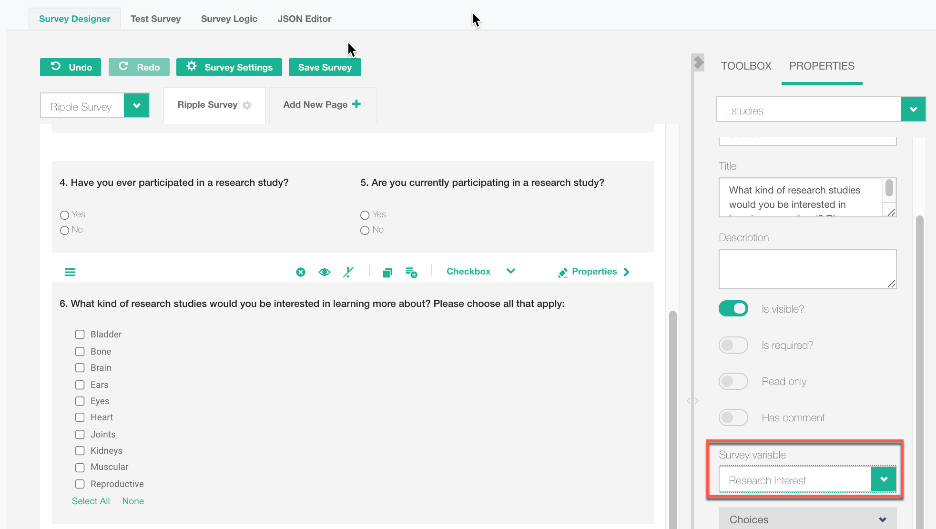Image resolution: width=936 pixels, height=529 pixels.
Task: Click the required toggle icon in question toolbar
Action: (348, 272)
